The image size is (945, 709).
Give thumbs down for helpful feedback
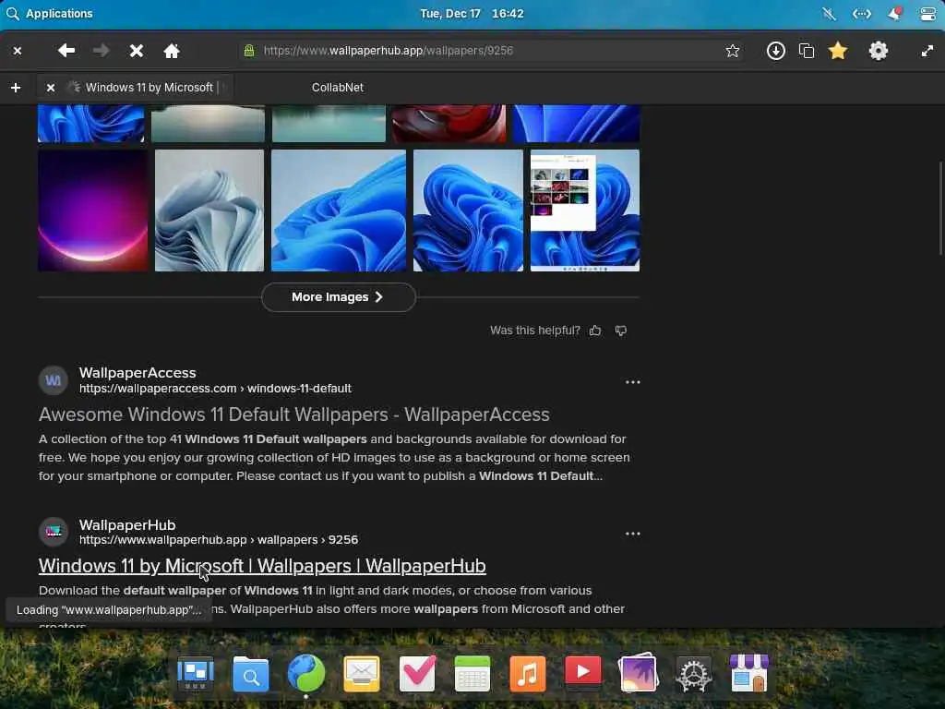click(x=621, y=330)
